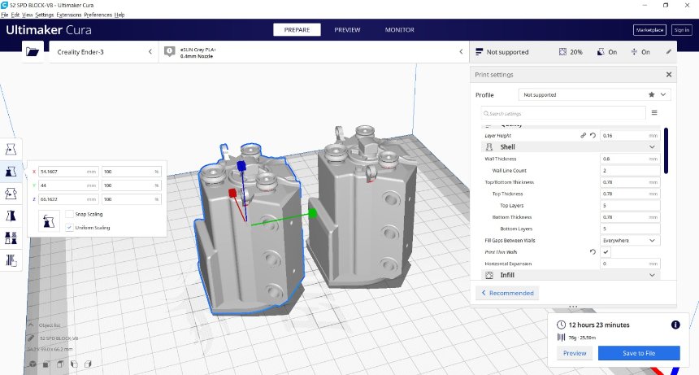Select the Rotate tool in sidebar
The width and height of the screenshot is (699, 375).
[x=11, y=194]
